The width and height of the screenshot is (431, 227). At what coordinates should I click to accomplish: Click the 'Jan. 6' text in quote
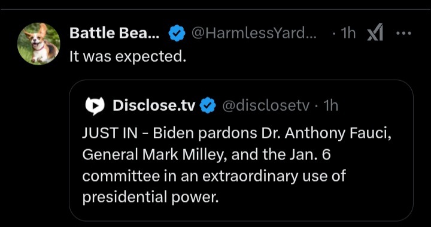point(309,155)
